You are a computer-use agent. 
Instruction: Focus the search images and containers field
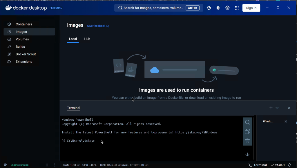(159, 8)
